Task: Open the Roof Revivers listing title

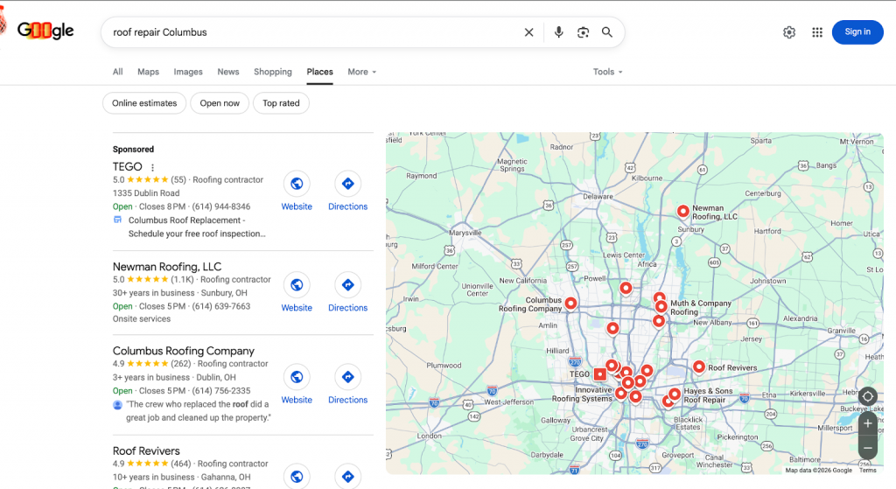Action: click(x=146, y=451)
